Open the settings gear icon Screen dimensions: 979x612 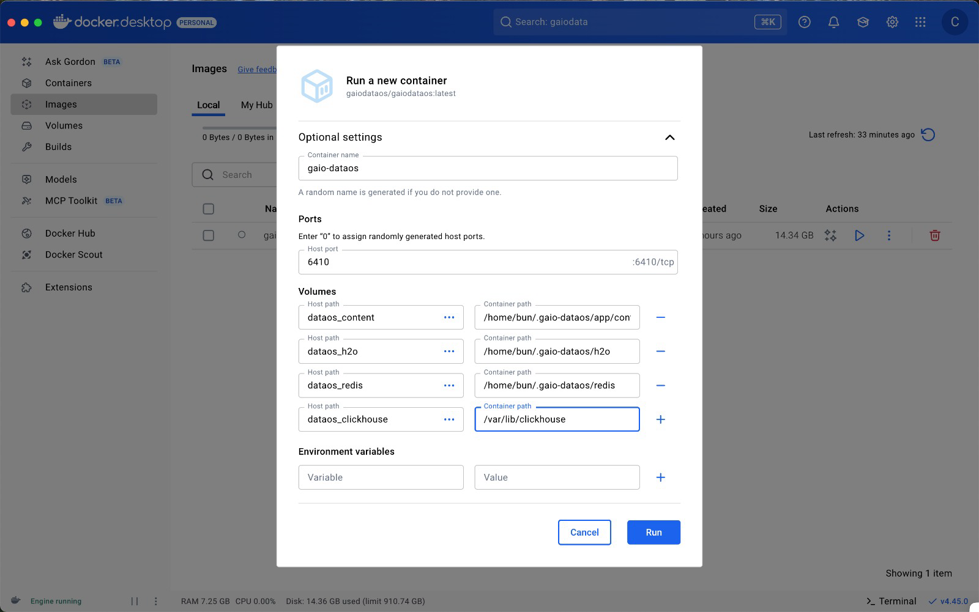[892, 22]
